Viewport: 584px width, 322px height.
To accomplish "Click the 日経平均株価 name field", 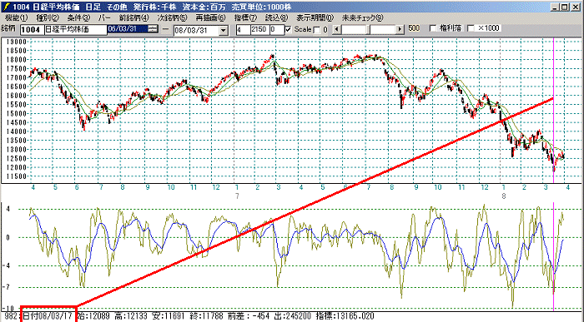I will pos(76,30).
